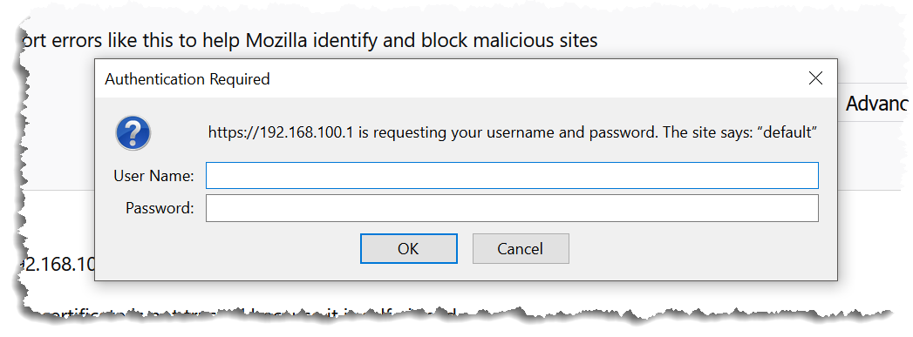The width and height of the screenshot is (913, 337).
Task: Open the partially visible Advanced button
Action: [x=876, y=104]
